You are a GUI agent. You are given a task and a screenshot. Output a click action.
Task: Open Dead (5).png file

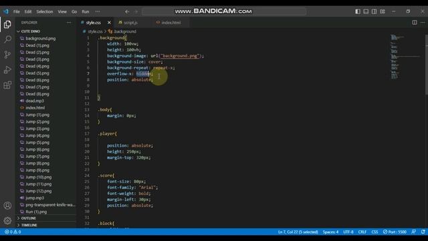click(x=37, y=73)
